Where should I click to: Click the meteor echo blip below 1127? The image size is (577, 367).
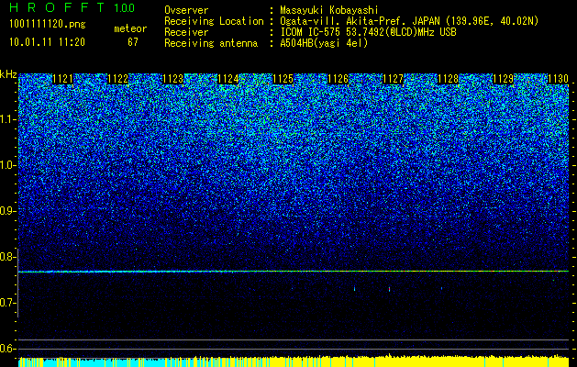click(x=389, y=289)
